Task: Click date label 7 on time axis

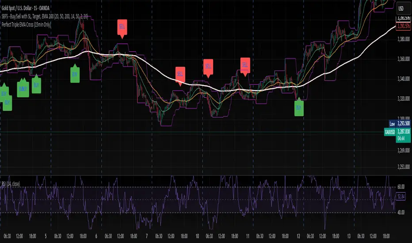Action: pos(147,236)
